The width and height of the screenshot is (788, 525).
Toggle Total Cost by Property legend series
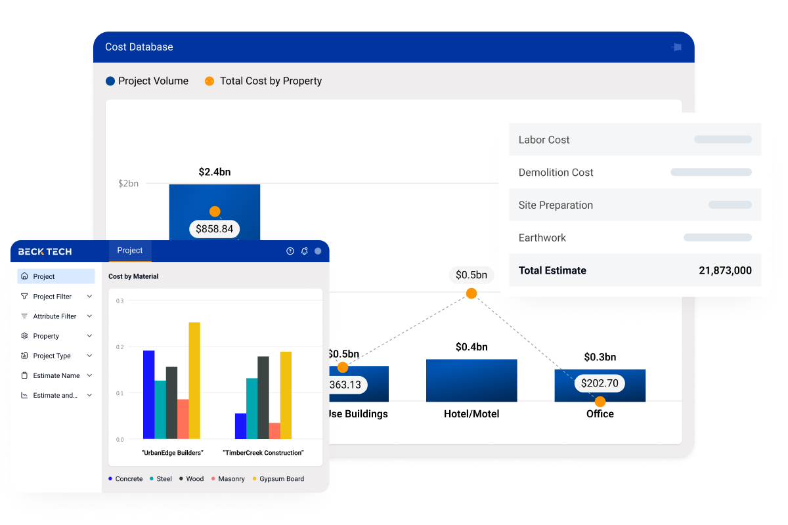pos(263,81)
